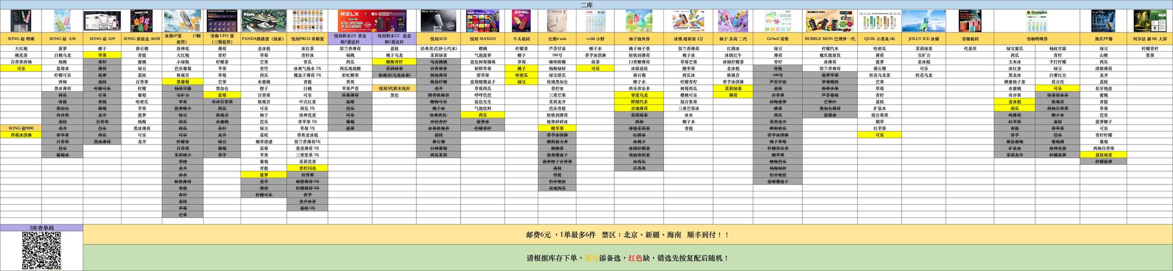Click the yellow 苹果 cell under A29
Viewport: 1173px width, 271px height.
[102, 55]
